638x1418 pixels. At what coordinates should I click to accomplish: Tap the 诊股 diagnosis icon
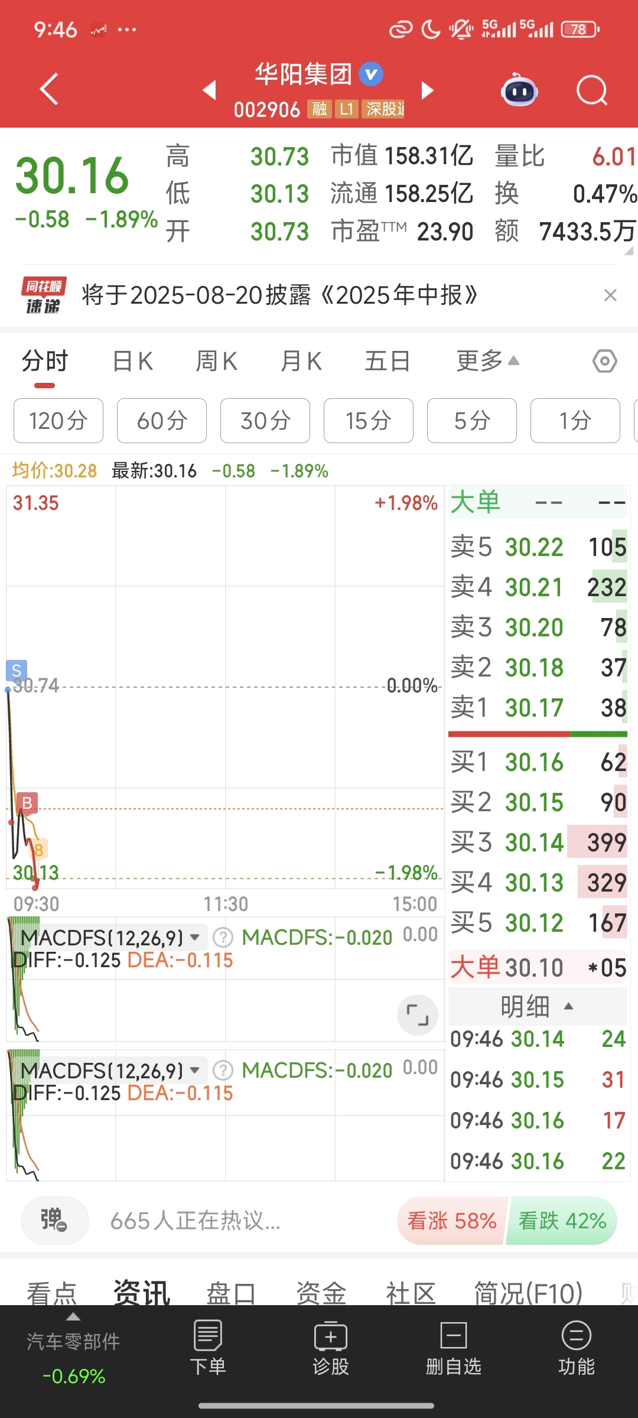(331, 1347)
